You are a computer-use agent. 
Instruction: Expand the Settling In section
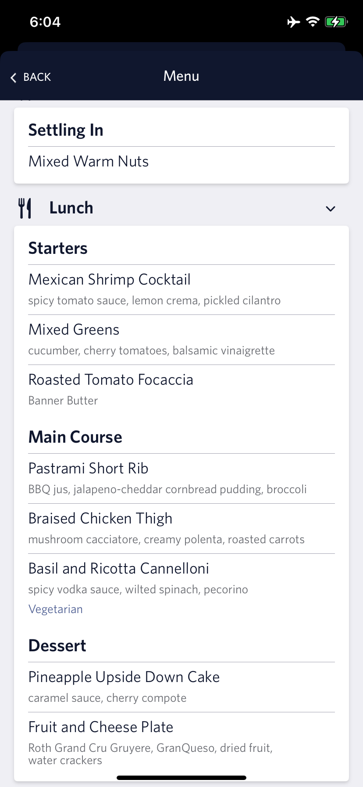pos(66,130)
